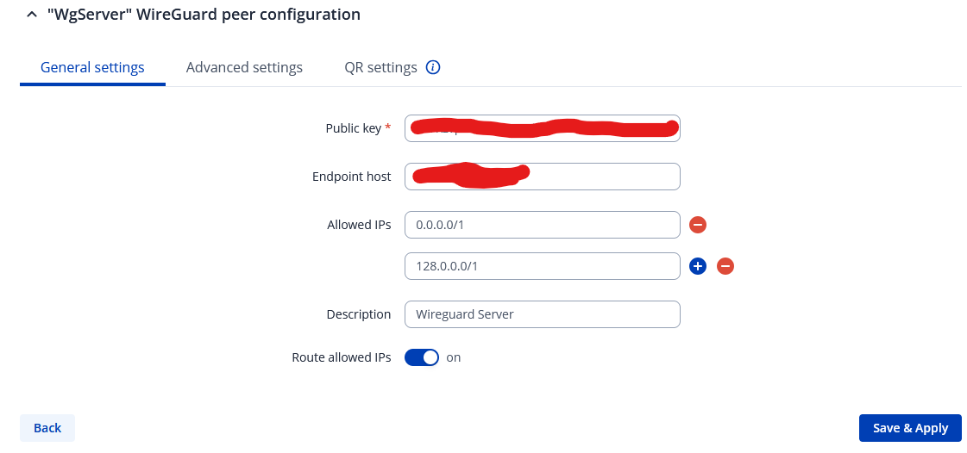Click the Description field containing Wireguard Server

(x=542, y=314)
